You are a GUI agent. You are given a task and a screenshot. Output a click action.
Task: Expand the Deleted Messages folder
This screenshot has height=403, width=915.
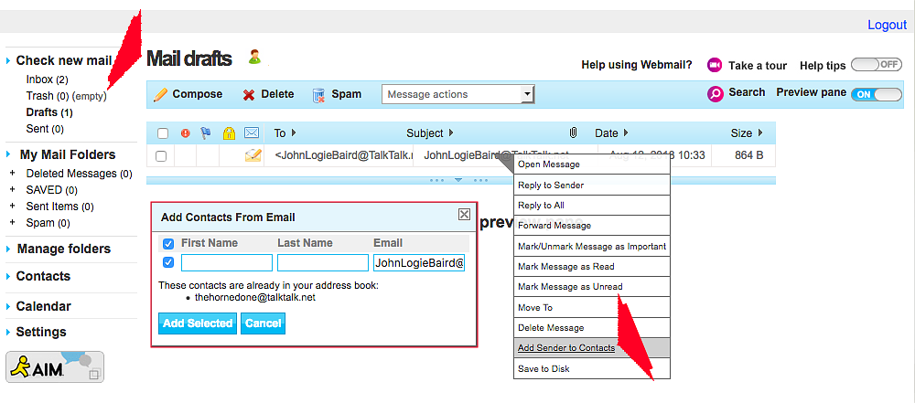[x=12, y=174]
